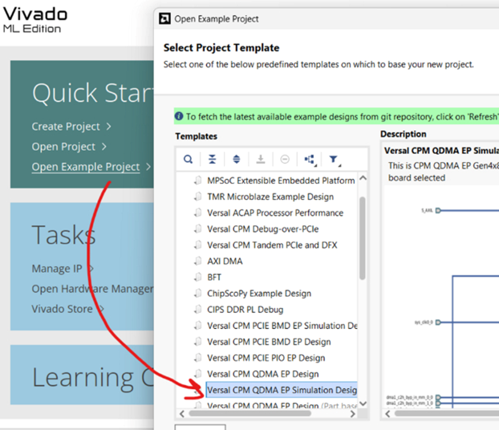Select Versal CPM PCIE BMD EP Design

click(x=269, y=342)
